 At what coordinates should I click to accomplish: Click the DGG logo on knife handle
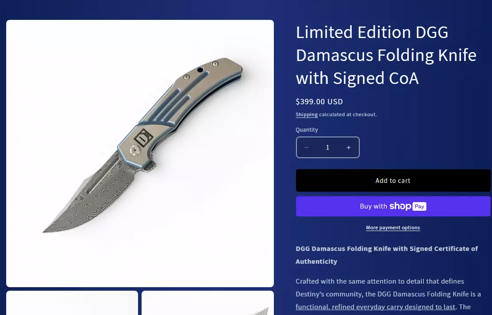(x=143, y=137)
